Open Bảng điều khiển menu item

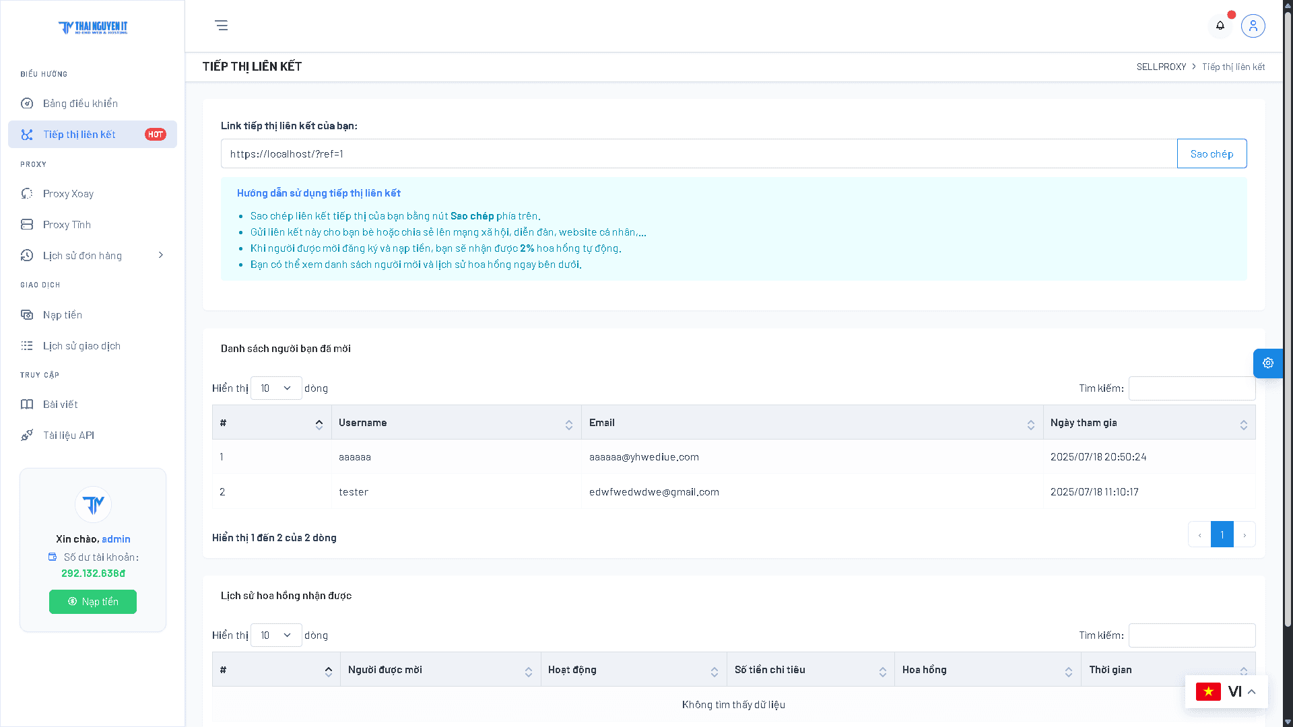(x=92, y=103)
